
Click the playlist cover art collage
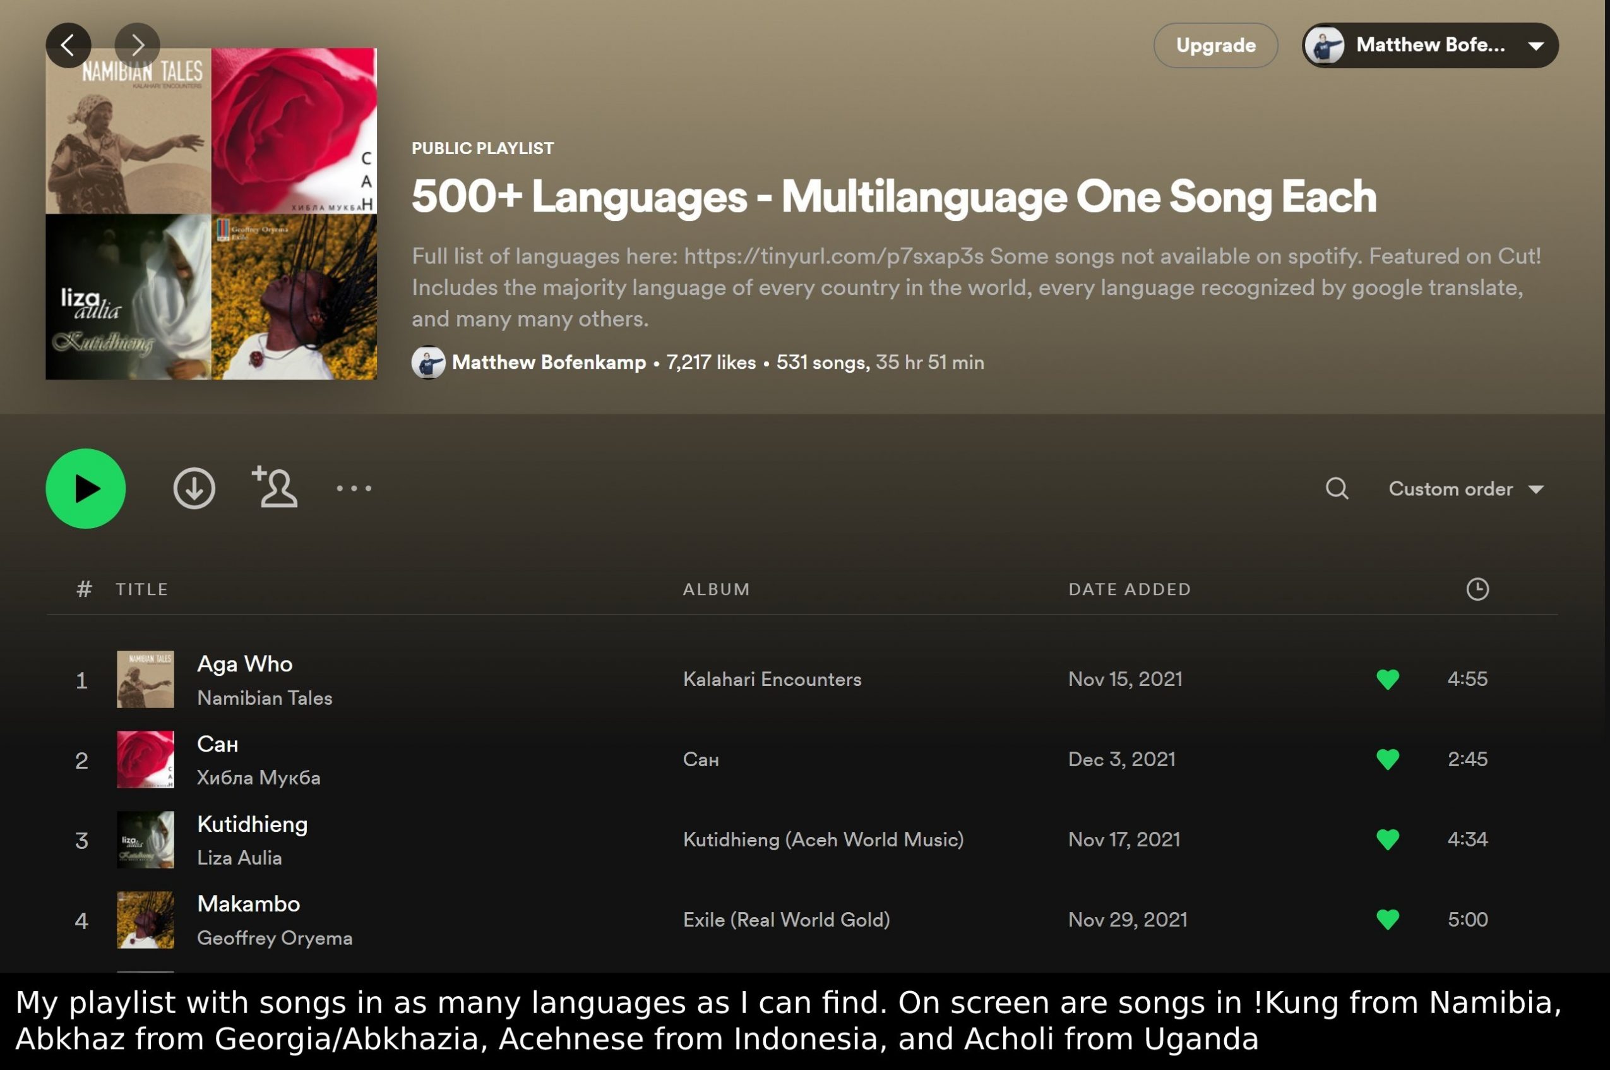click(x=212, y=213)
